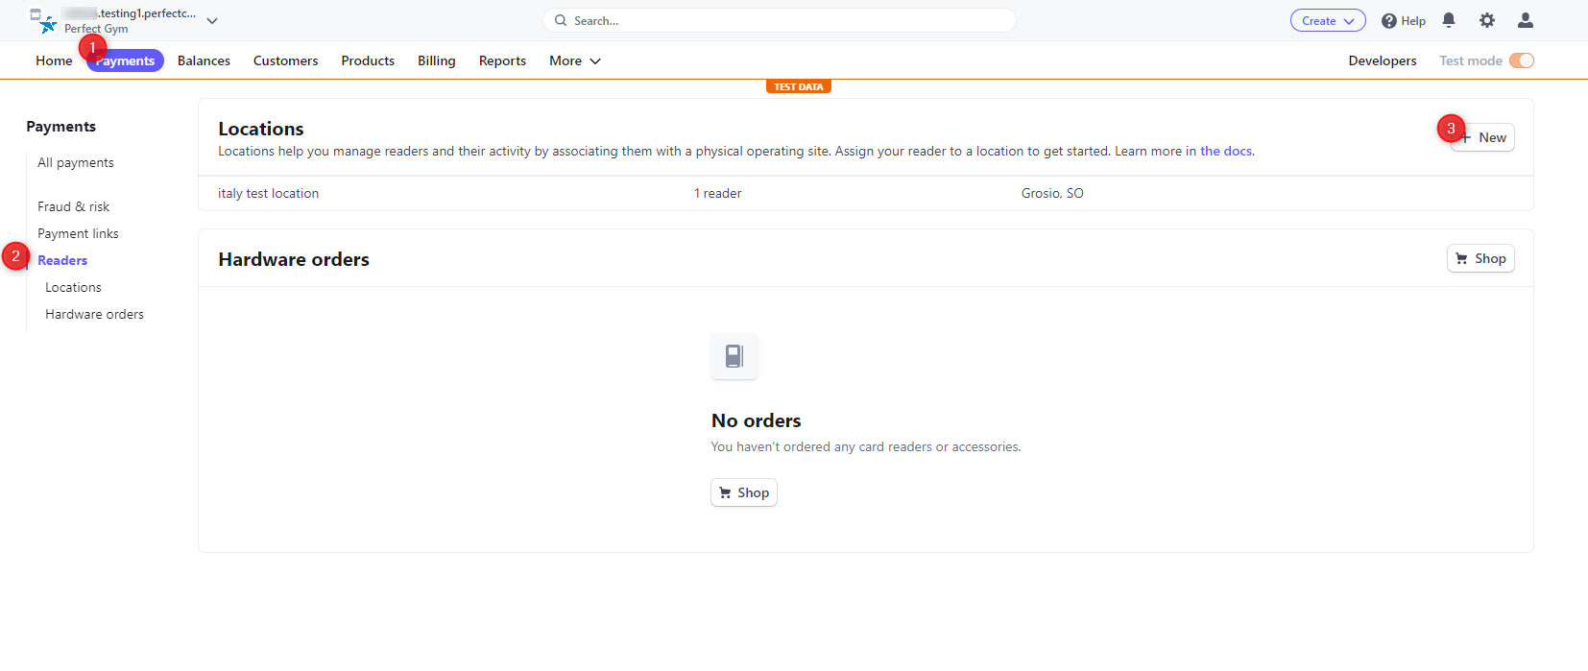Switch to the Customers tab

(x=285, y=60)
